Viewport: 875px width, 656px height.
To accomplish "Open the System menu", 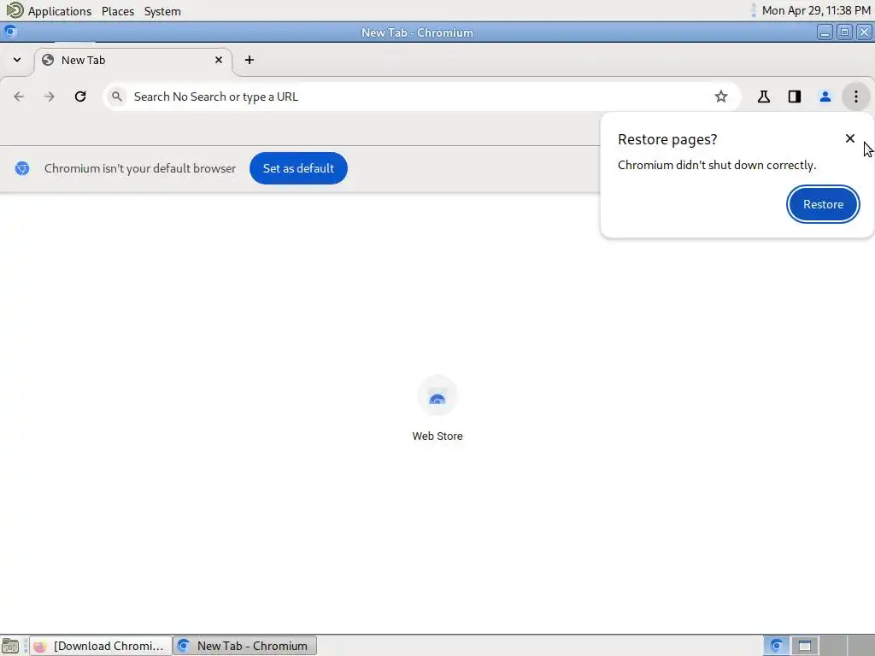I will tap(162, 11).
